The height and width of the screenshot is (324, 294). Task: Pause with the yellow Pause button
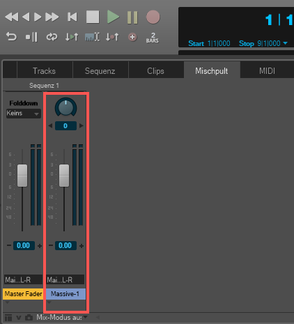(x=132, y=17)
